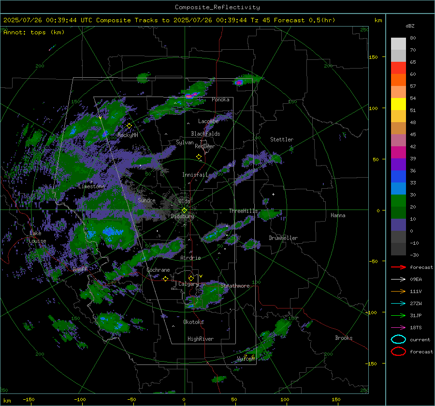This screenshot has width=435, height=406.
Task: Click the bright green 20–30 dBZ legend swatch
Action: tap(398, 201)
